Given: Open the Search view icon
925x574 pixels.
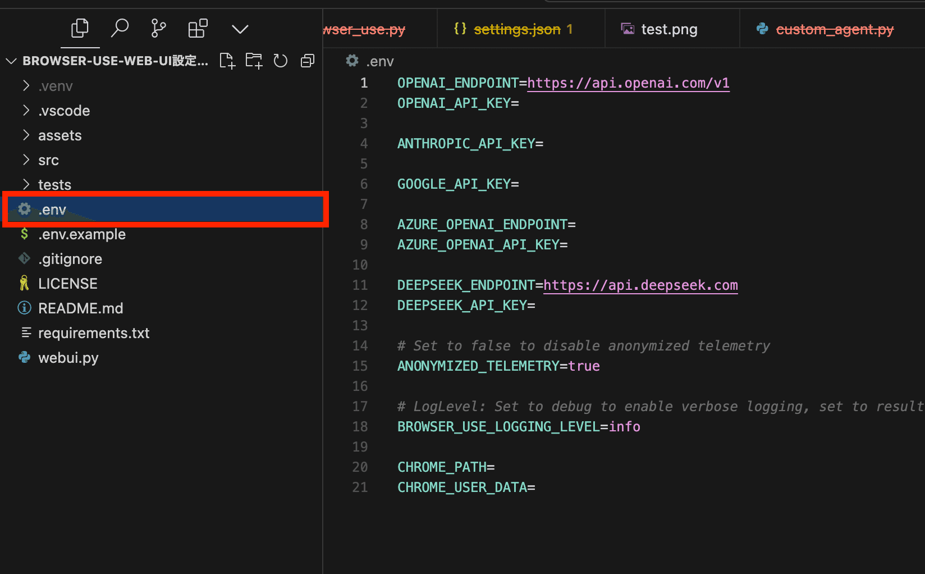Looking at the screenshot, I should 120,28.
